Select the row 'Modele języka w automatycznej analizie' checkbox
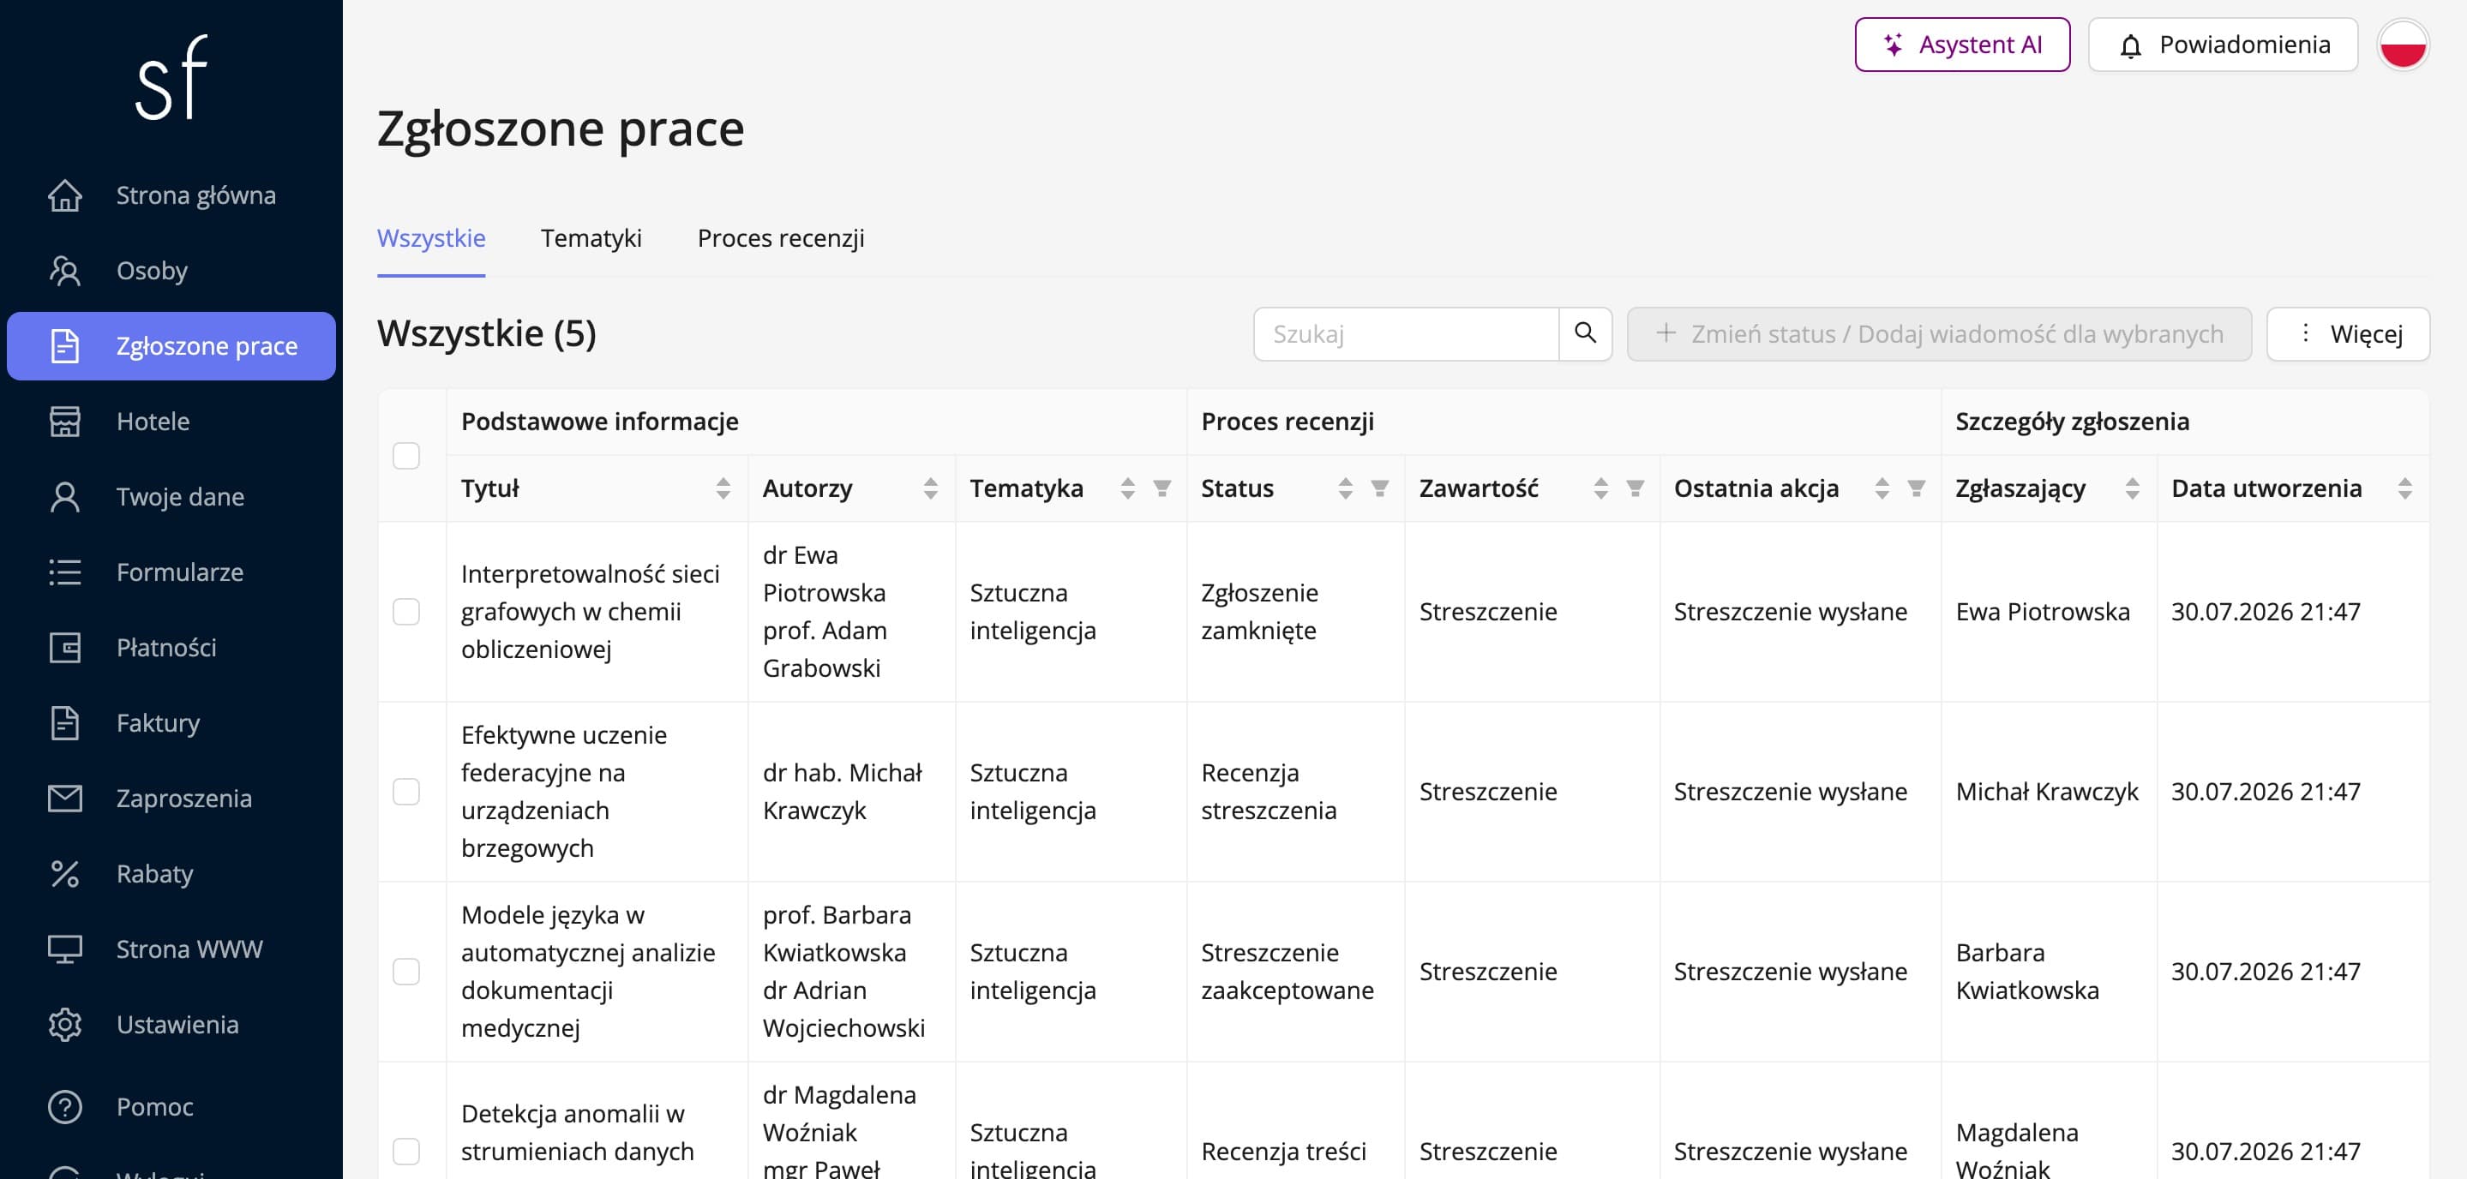Viewport: 2467px width, 1179px height. pyautogui.click(x=406, y=972)
